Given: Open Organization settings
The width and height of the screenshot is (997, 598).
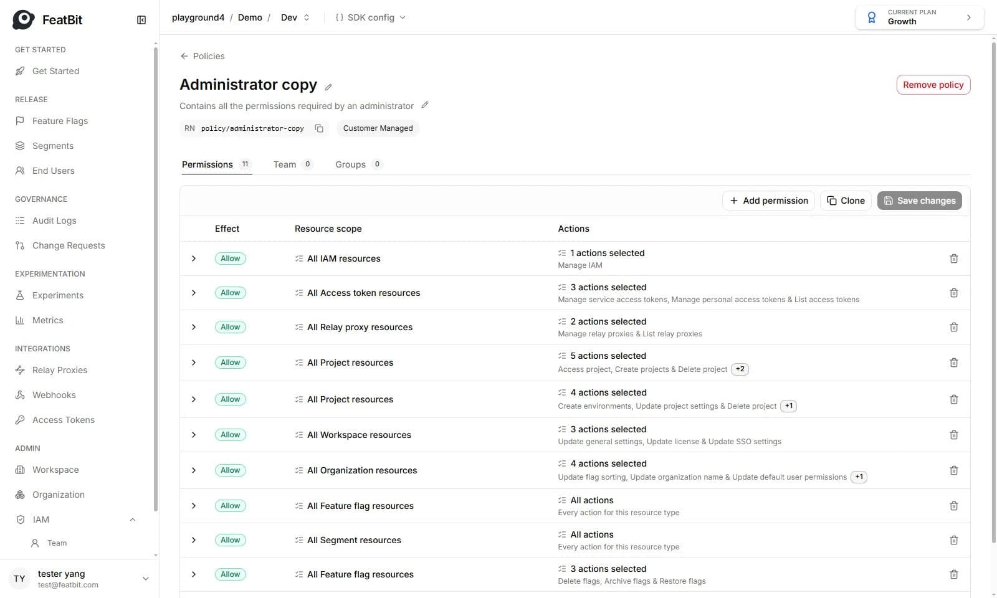Looking at the screenshot, I should [x=59, y=495].
